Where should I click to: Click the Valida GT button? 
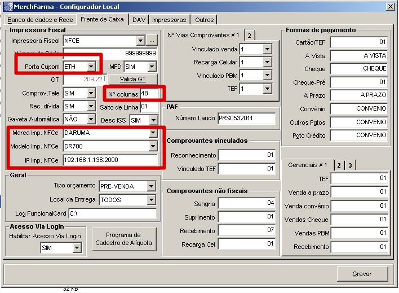(132, 80)
